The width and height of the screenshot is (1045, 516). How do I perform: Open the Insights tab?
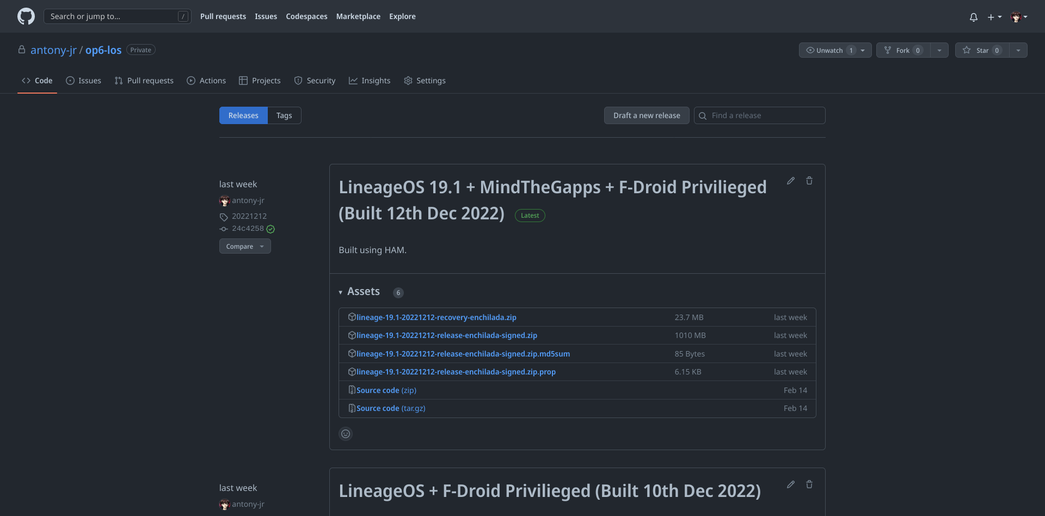pyautogui.click(x=370, y=81)
